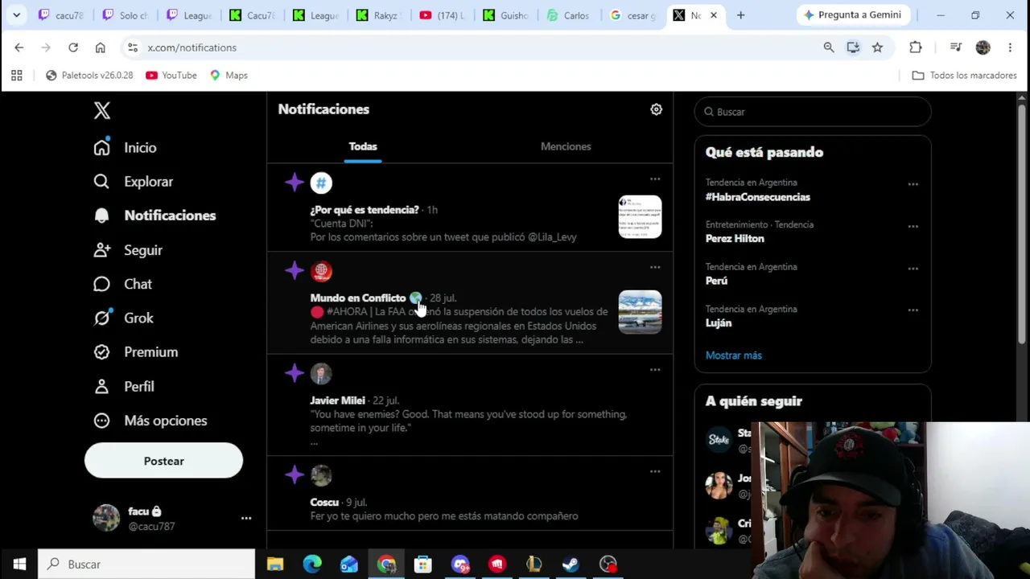Screen dimensions: 1030x579
Task: Close the active X browser tab
Action: [713, 15]
